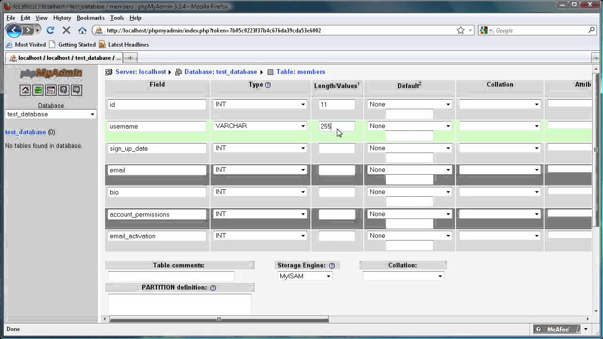The image size is (603, 339).
Task: Click Firefox Back arrow button
Action: pos(14,31)
